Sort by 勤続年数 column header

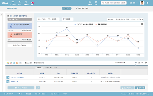(110, 73)
